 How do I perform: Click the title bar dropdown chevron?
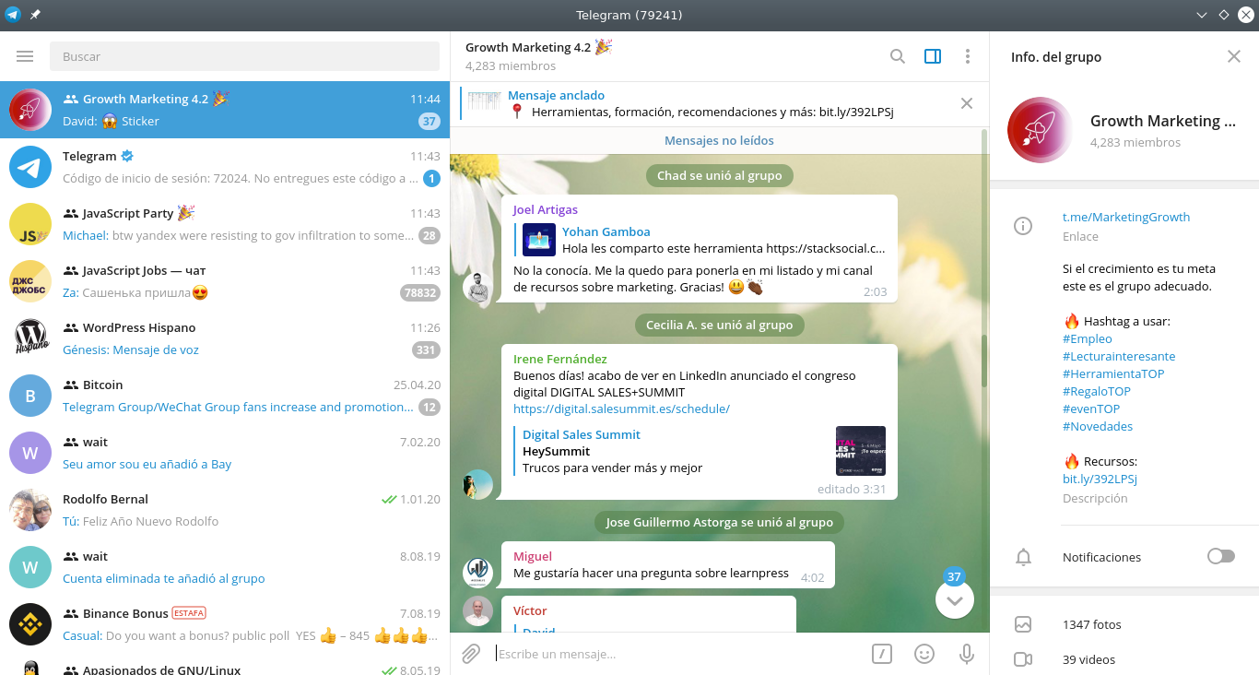pyautogui.click(x=1202, y=16)
